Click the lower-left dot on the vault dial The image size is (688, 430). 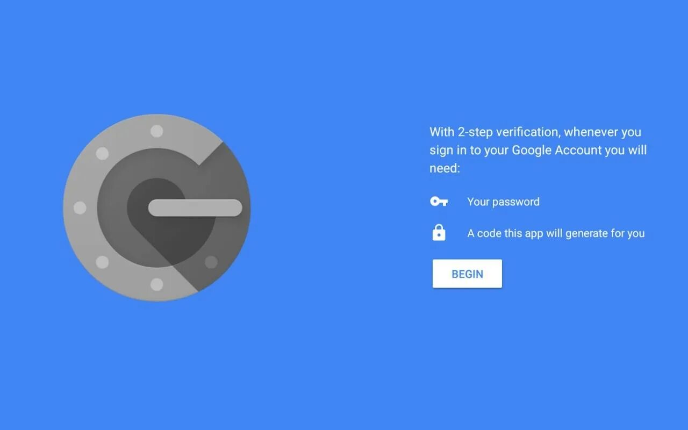[x=102, y=262]
